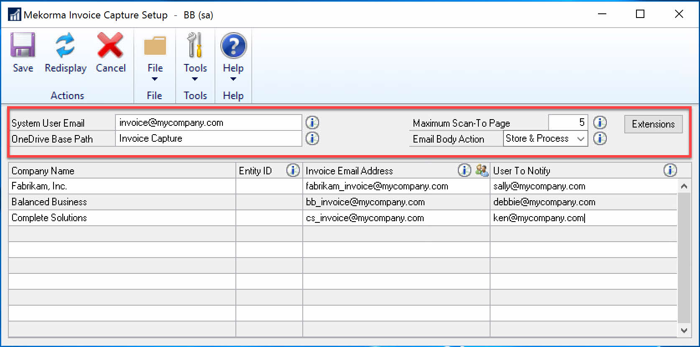
Task: Click the User To Notify column header
Action: click(x=521, y=171)
